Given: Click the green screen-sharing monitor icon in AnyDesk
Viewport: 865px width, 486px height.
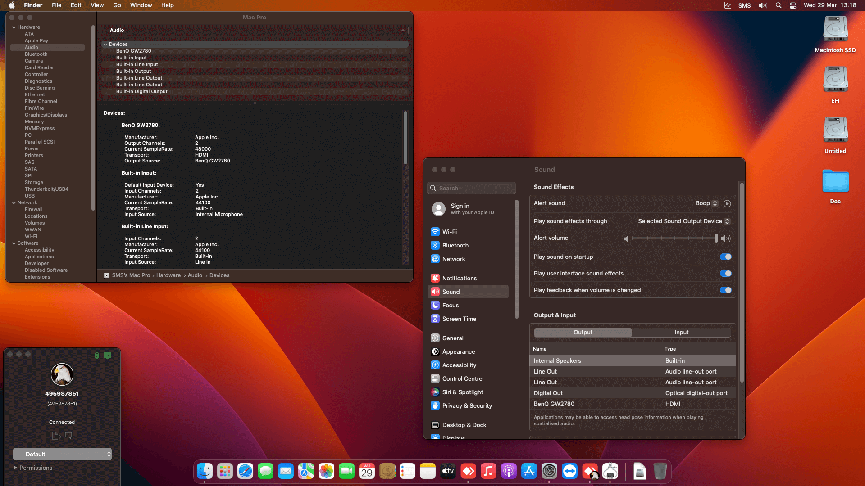Looking at the screenshot, I should [107, 355].
